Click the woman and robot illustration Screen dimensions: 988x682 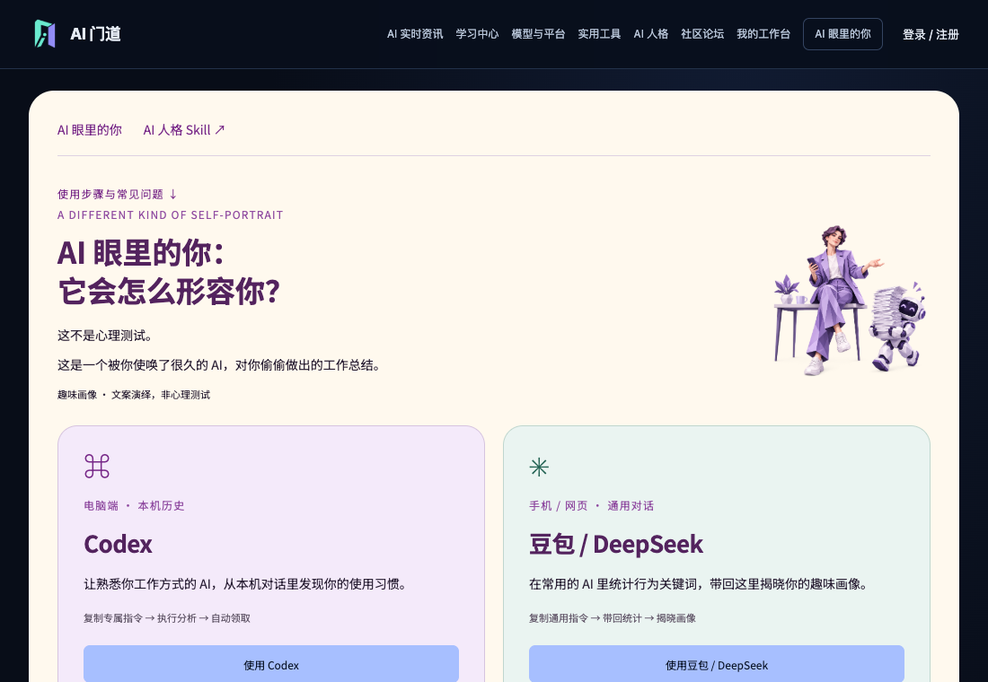point(850,300)
